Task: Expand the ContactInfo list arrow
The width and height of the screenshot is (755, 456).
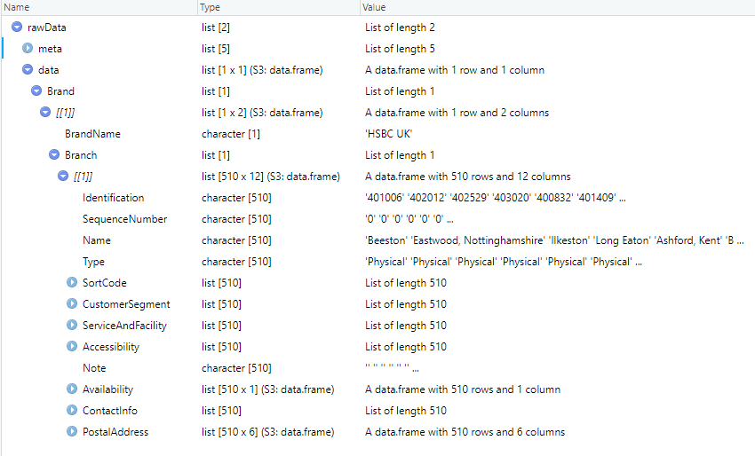Action: point(72,411)
